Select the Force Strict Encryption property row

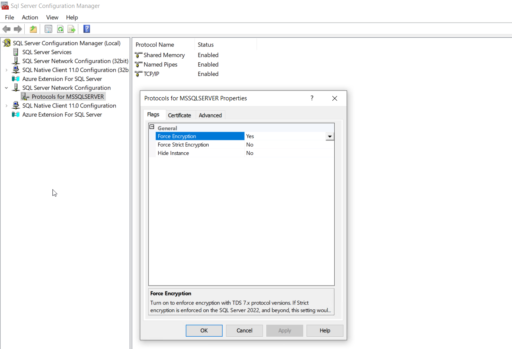pyautogui.click(x=245, y=145)
